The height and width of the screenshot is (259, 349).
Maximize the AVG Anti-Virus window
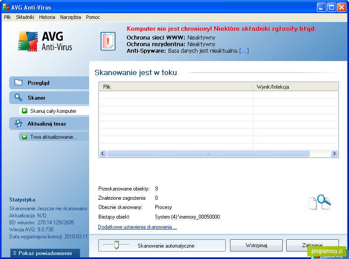(331, 7)
